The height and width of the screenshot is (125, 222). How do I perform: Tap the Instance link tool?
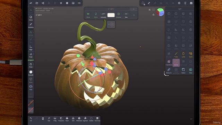tap(31, 25)
